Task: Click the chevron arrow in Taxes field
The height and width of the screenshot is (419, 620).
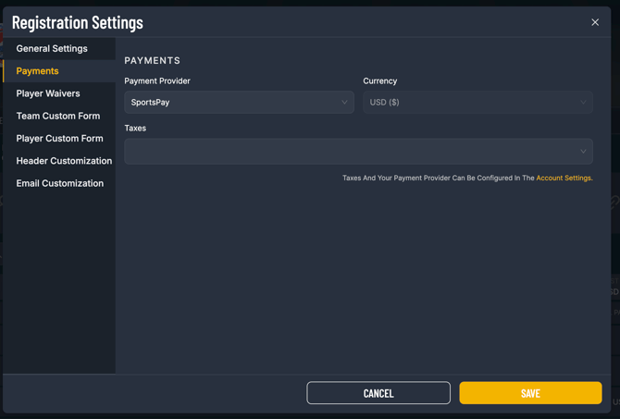Action: coord(583,152)
